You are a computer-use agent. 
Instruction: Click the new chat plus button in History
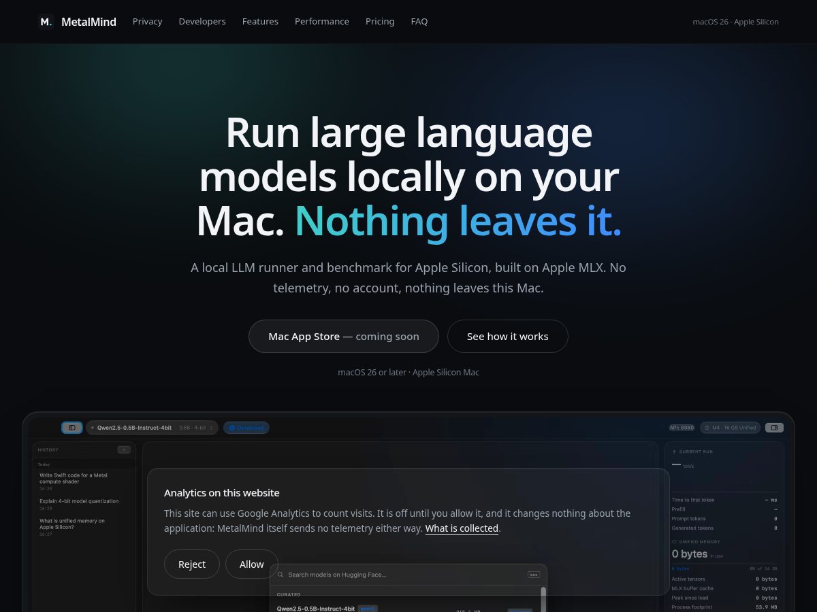pos(124,449)
